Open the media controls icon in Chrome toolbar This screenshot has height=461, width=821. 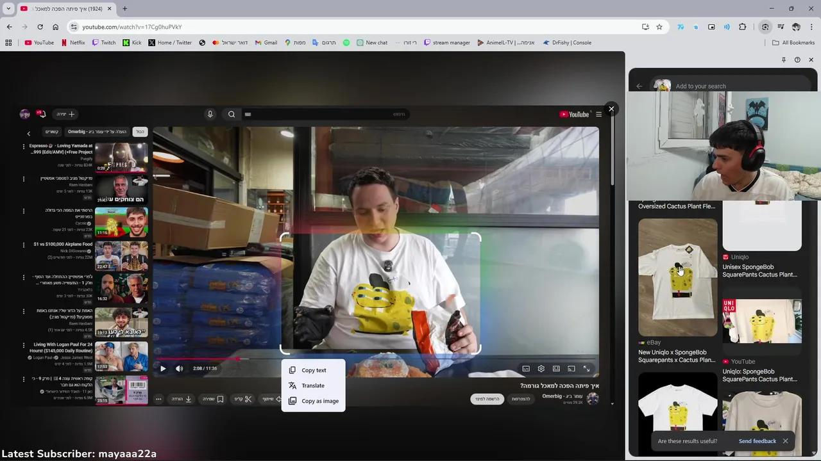point(781,27)
